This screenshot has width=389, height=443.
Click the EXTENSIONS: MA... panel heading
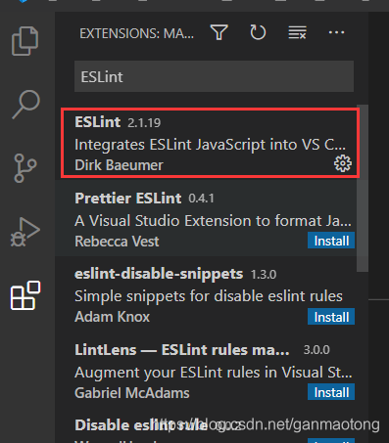click(x=137, y=33)
